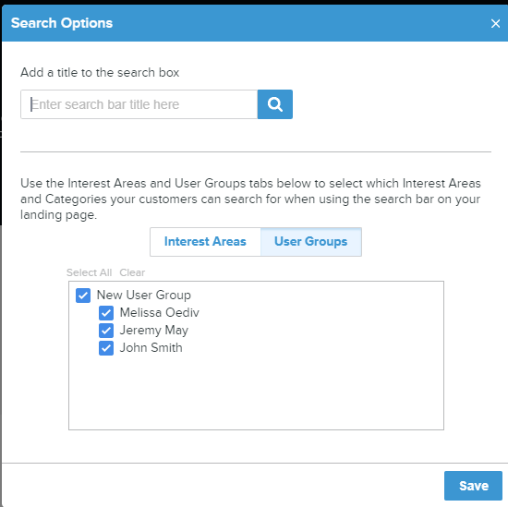Toggle the Melissa Oediv checkbox
This screenshot has height=507, width=508.
click(106, 313)
